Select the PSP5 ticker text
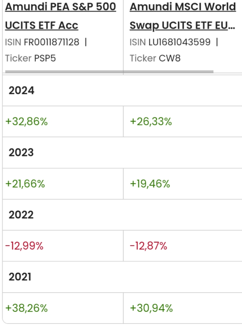242x326 pixels. 45,58
